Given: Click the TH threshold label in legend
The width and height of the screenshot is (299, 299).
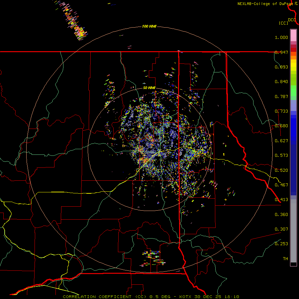Looking at the screenshot, I should tap(285, 259).
